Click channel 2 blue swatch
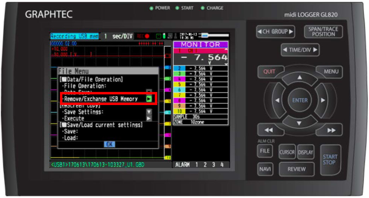 coord(179,68)
